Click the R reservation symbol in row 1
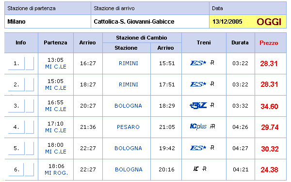The width and height of the screenshot is (291, 182). [x=212, y=63]
